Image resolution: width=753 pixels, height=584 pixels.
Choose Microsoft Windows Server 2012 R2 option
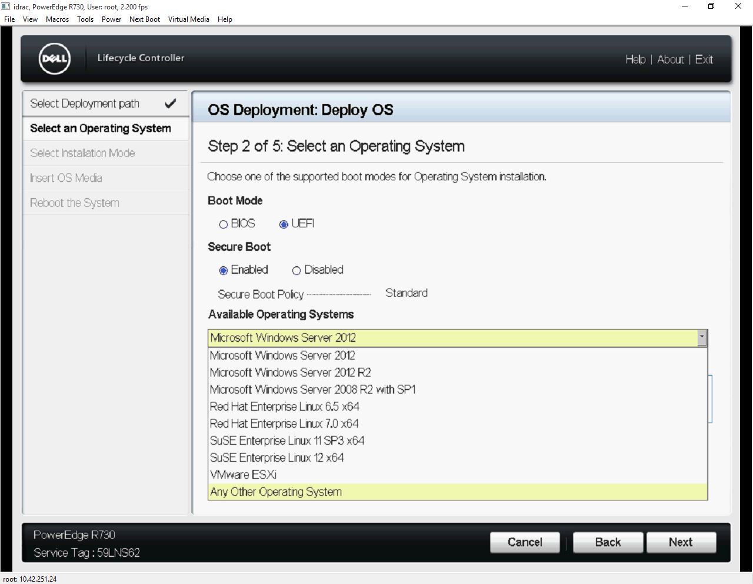458,372
